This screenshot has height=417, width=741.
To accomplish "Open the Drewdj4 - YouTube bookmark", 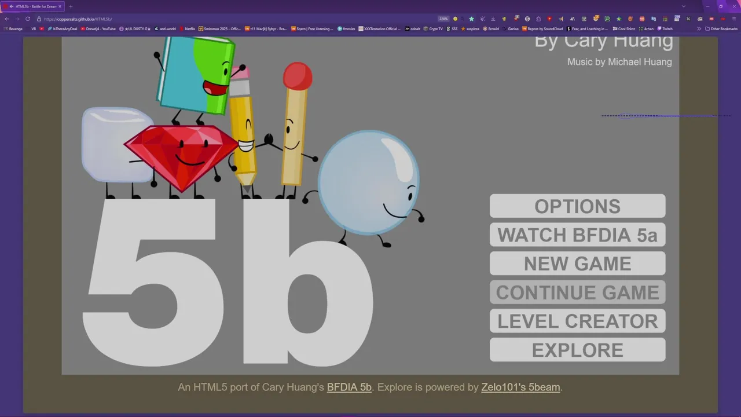I will (98, 28).
